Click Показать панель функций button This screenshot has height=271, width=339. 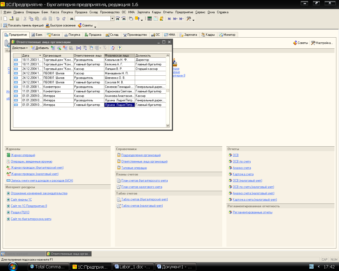(x=23, y=25)
